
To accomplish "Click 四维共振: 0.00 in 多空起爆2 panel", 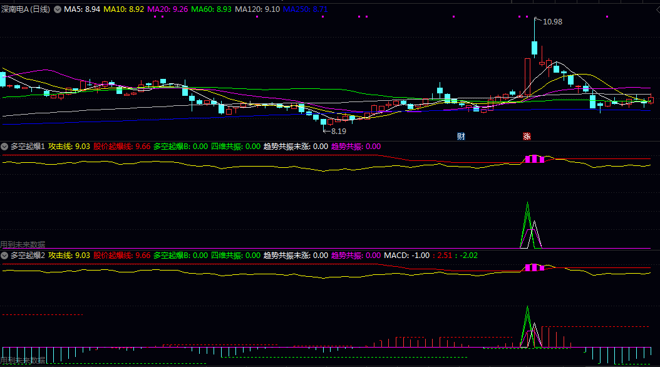I will click(x=235, y=256).
